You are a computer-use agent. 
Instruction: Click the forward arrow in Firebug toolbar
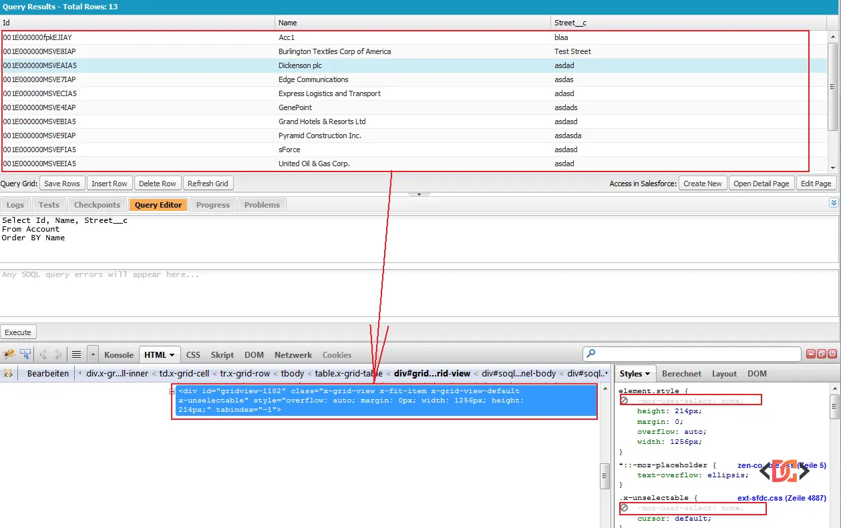tap(58, 354)
